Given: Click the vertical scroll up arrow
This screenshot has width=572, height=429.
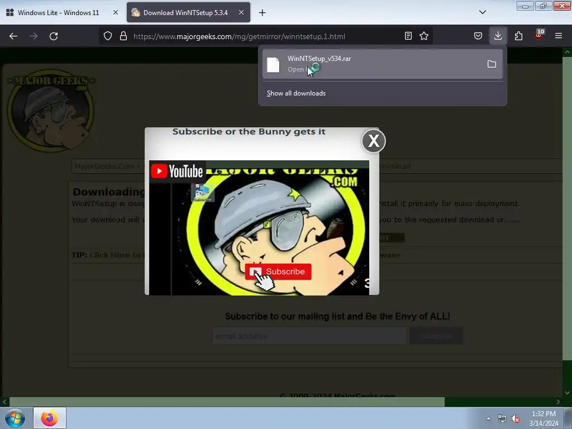Looking at the screenshot, I should (568, 52).
